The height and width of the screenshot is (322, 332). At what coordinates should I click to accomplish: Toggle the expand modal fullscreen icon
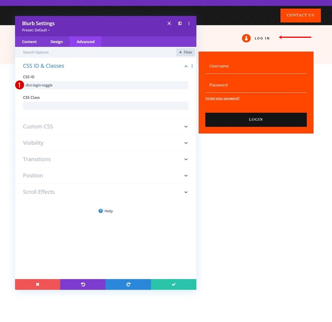(169, 23)
